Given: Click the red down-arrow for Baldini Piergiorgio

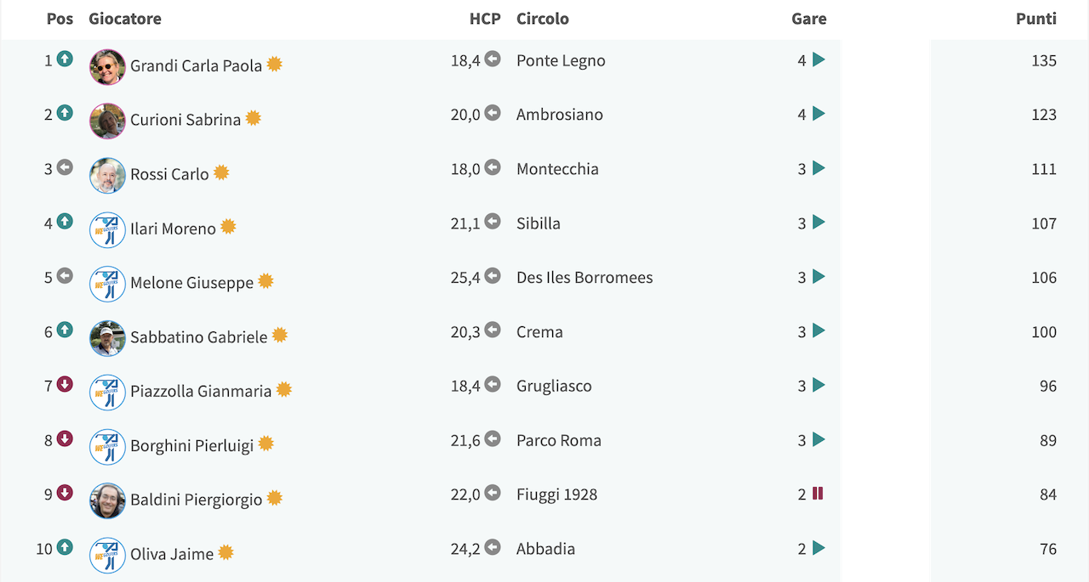Looking at the screenshot, I should point(65,493).
